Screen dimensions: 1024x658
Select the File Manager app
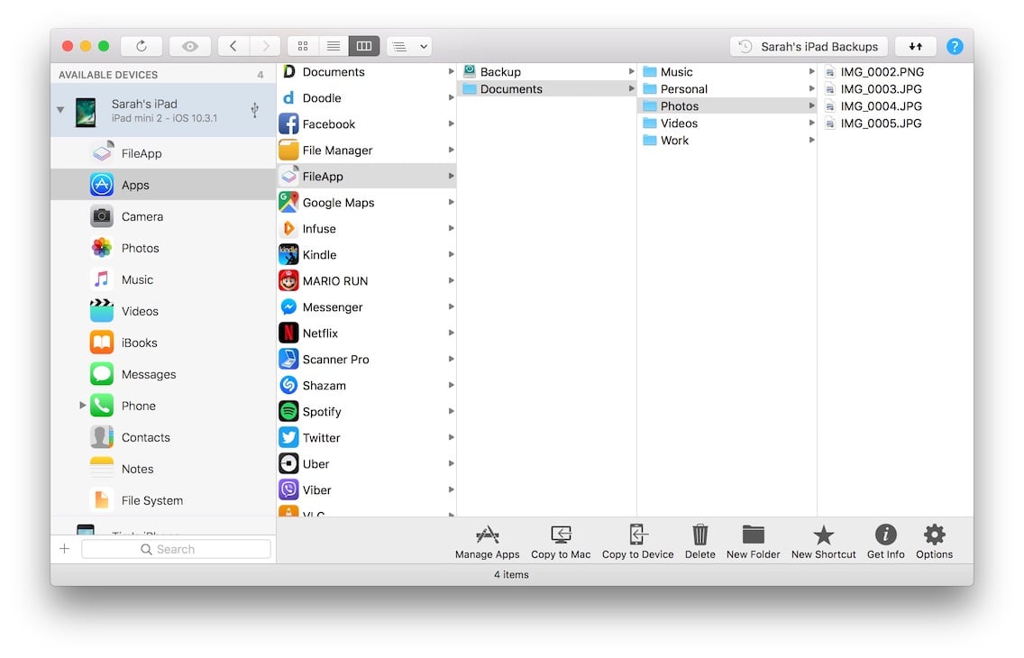point(366,151)
